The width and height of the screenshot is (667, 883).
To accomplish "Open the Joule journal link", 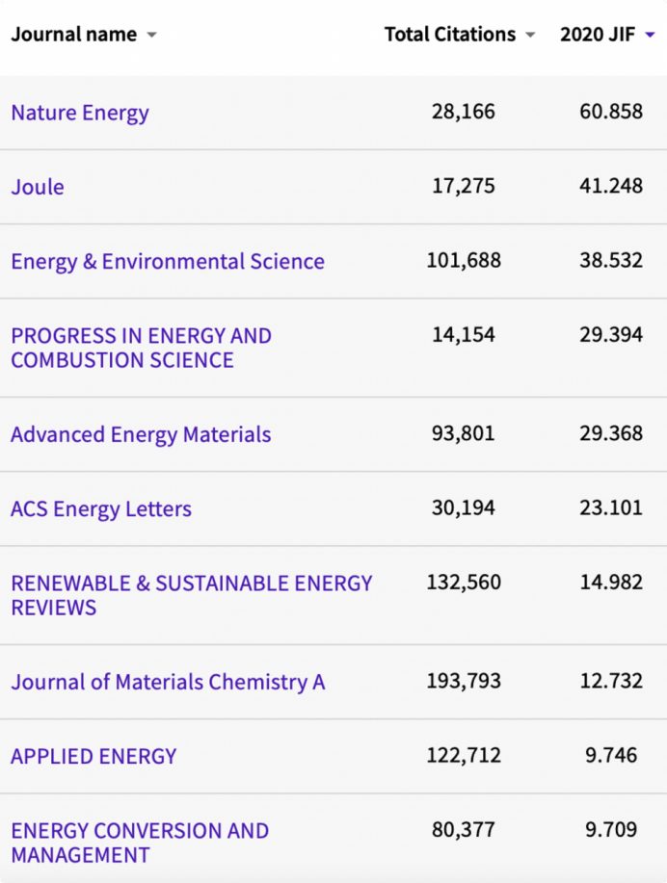I will point(38,187).
